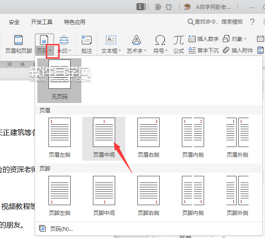The width and height of the screenshot is (265, 238).
Task: Insert a comment with 批注 icon
Action: coord(87,40)
